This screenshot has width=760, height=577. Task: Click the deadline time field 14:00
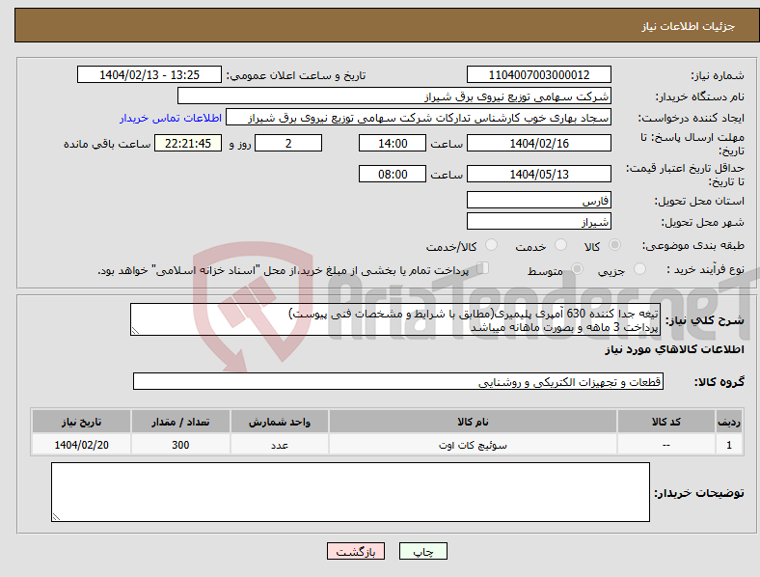[393, 143]
